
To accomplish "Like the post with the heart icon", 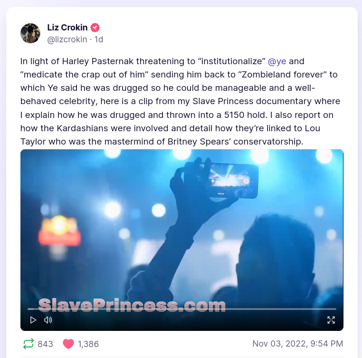I will coord(68,344).
